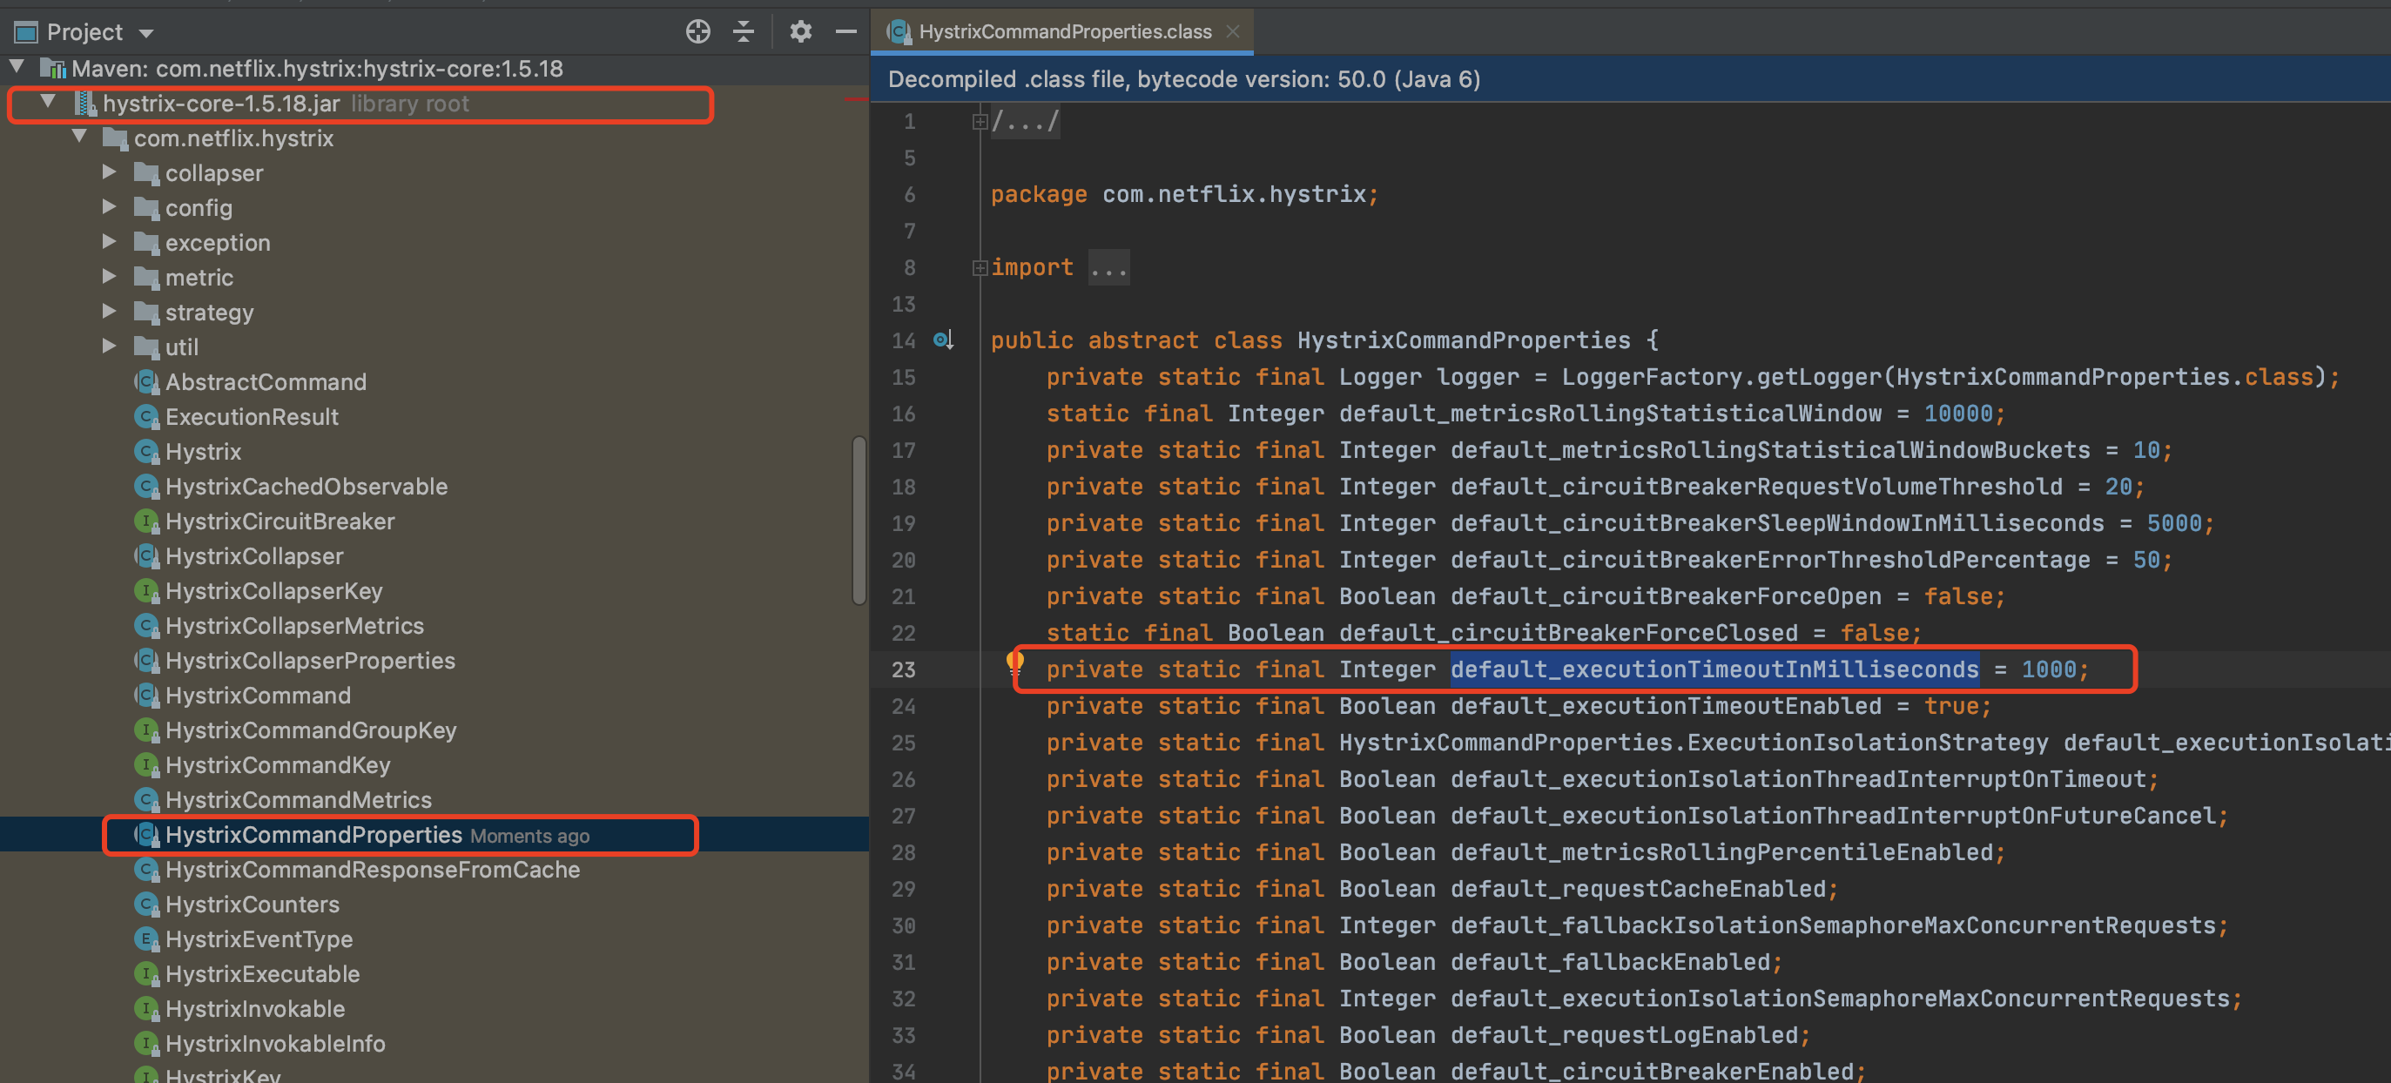Click the HystrixCachedObservable class icon

click(146, 487)
